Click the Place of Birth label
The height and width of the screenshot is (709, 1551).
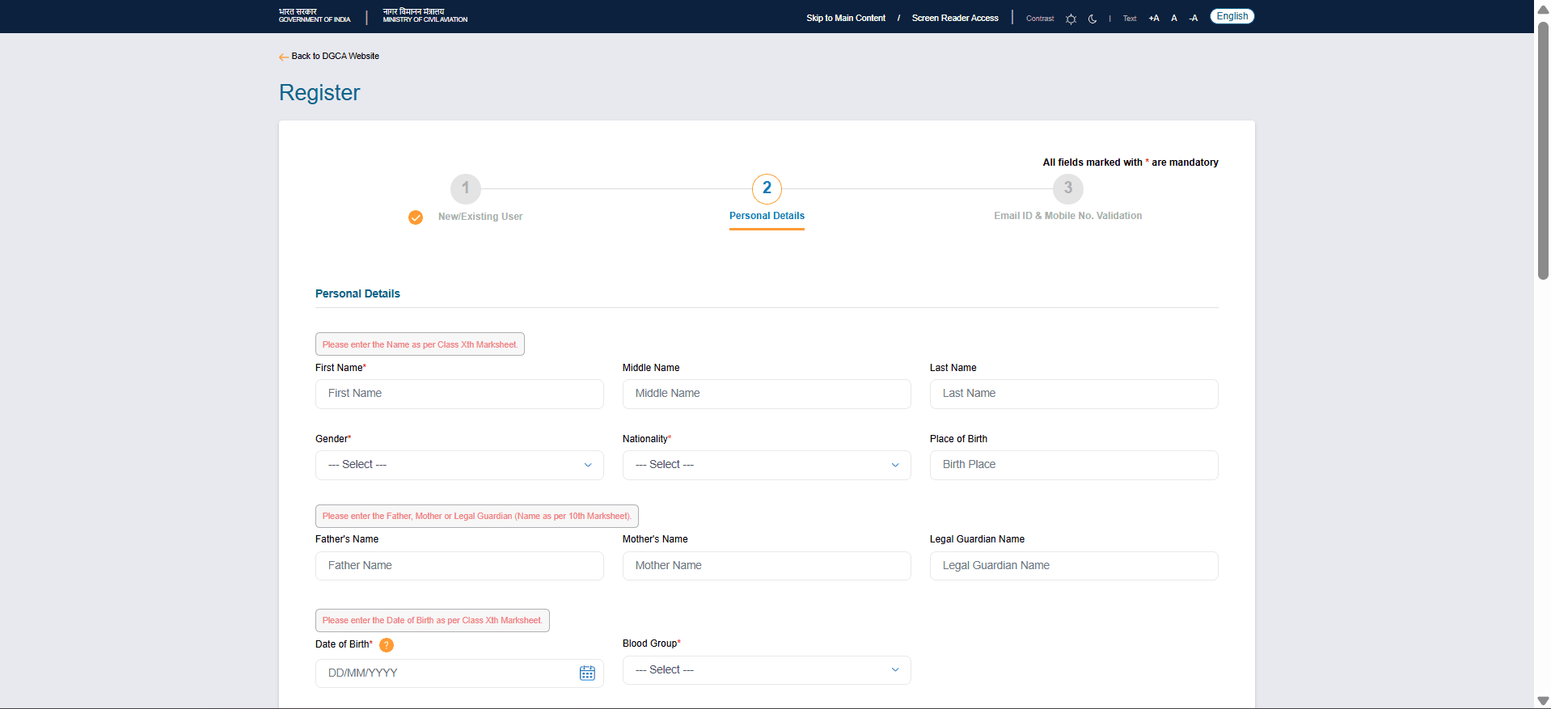(958, 439)
